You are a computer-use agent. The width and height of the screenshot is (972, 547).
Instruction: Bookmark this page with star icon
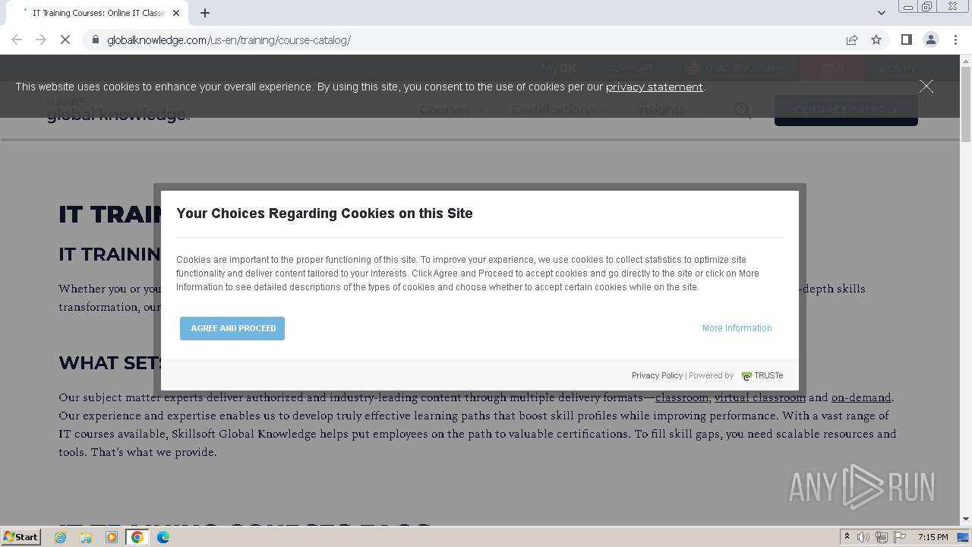[x=876, y=40]
